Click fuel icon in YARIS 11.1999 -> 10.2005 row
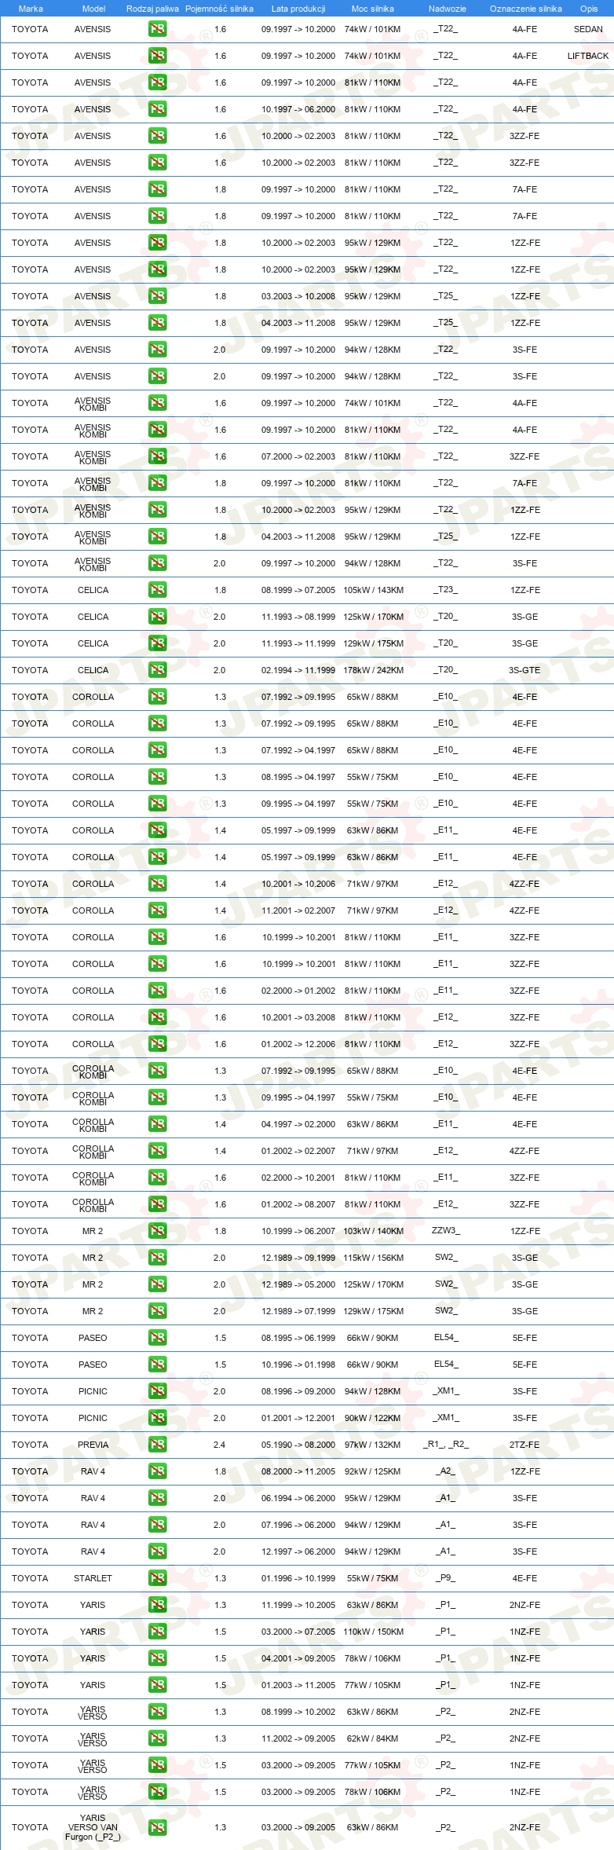The width and height of the screenshot is (614, 1850). pos(157,1605)
